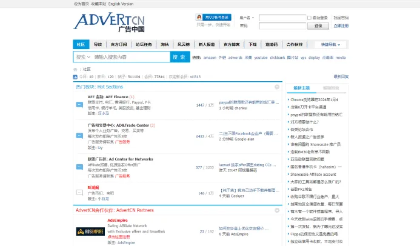Viewport: 420px width, 246px height.
Task: Click the AD&Trade Center forum bubble icon
Action: [79, 136]
